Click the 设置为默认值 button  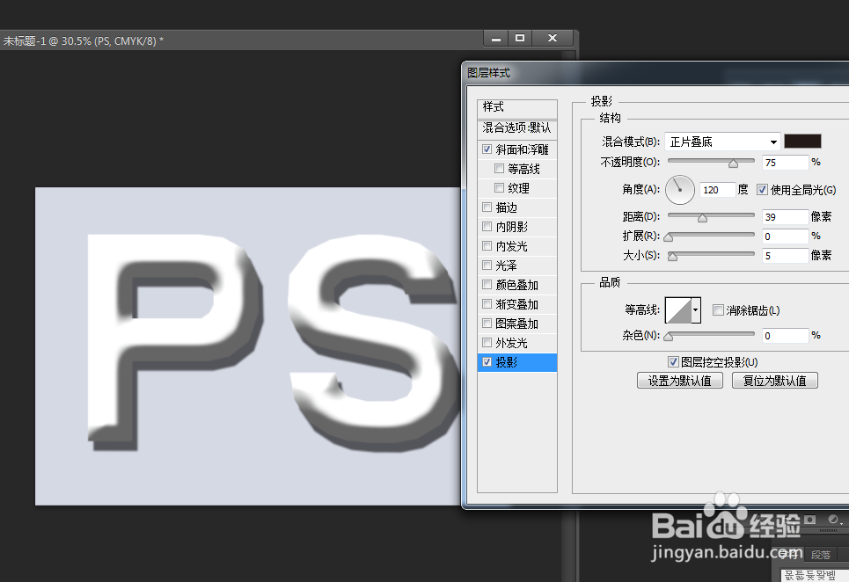[x=679, y=381]
